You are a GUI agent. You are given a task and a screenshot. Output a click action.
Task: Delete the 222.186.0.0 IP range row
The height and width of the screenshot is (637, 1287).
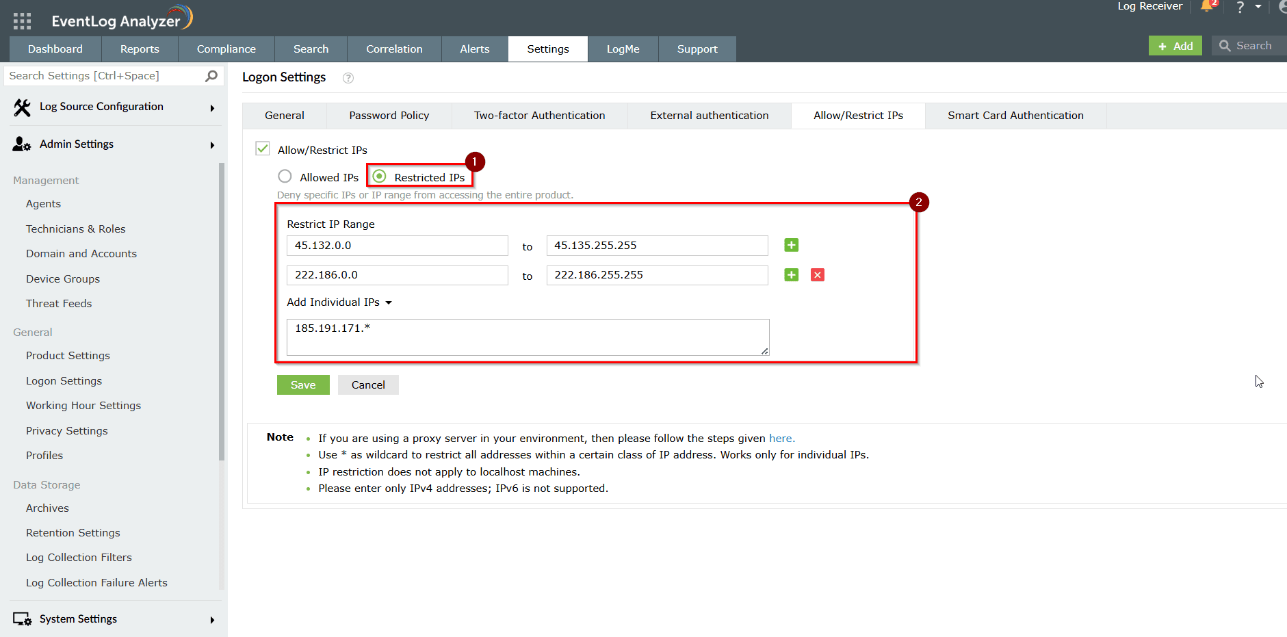[817, 275]
